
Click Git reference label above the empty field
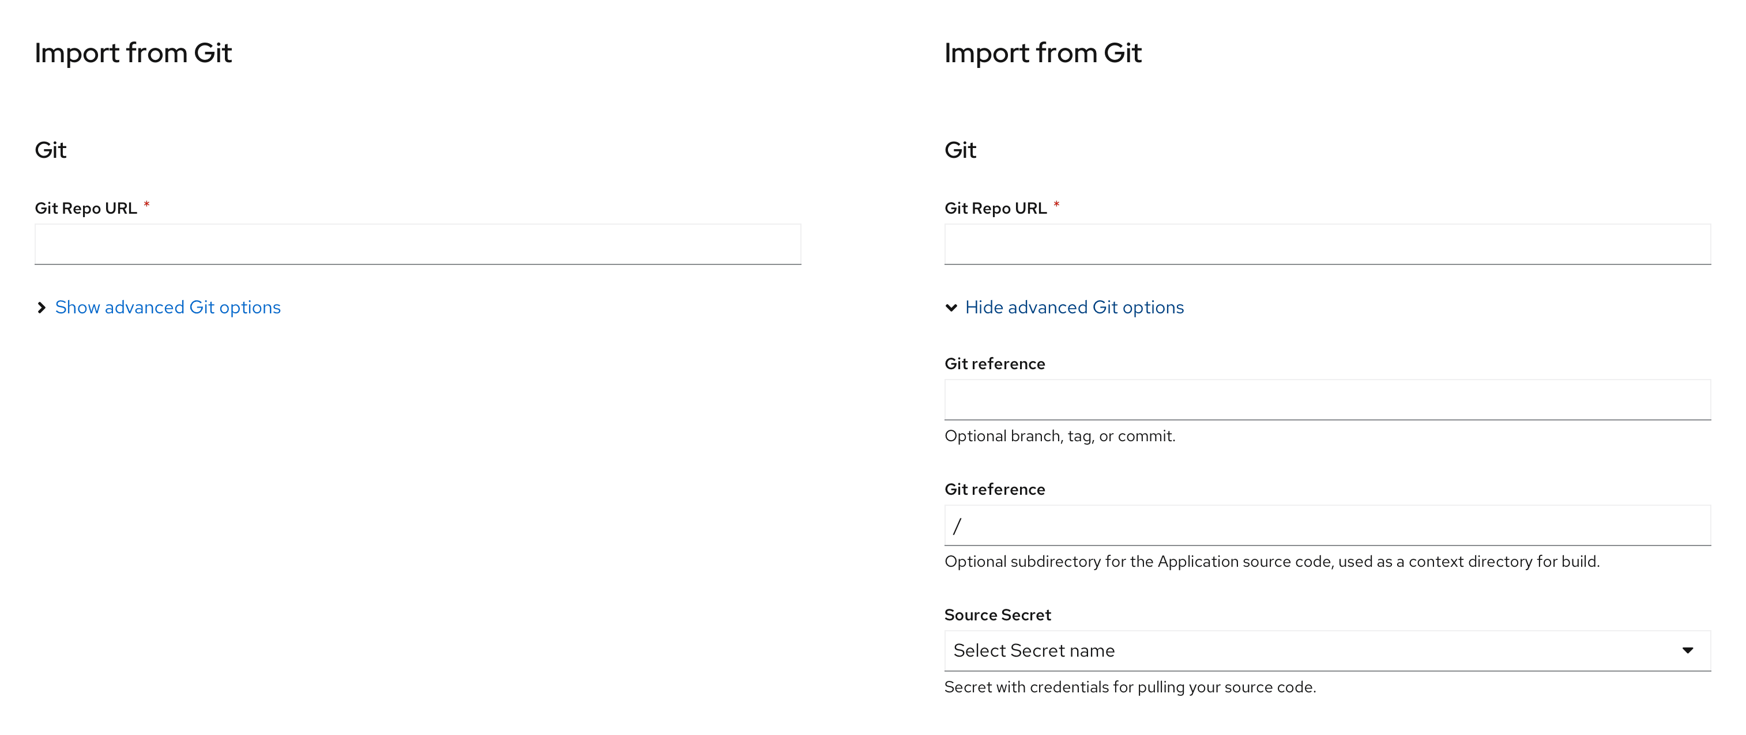[x=994, y=364]
